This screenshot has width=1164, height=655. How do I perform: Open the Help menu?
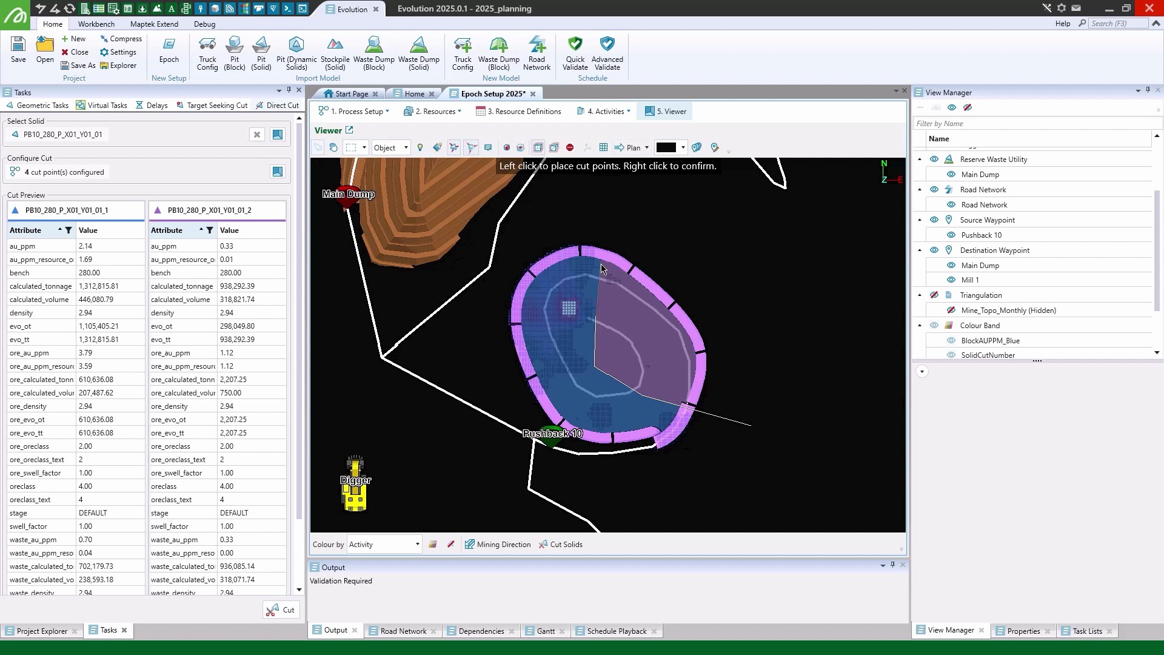1063,24
